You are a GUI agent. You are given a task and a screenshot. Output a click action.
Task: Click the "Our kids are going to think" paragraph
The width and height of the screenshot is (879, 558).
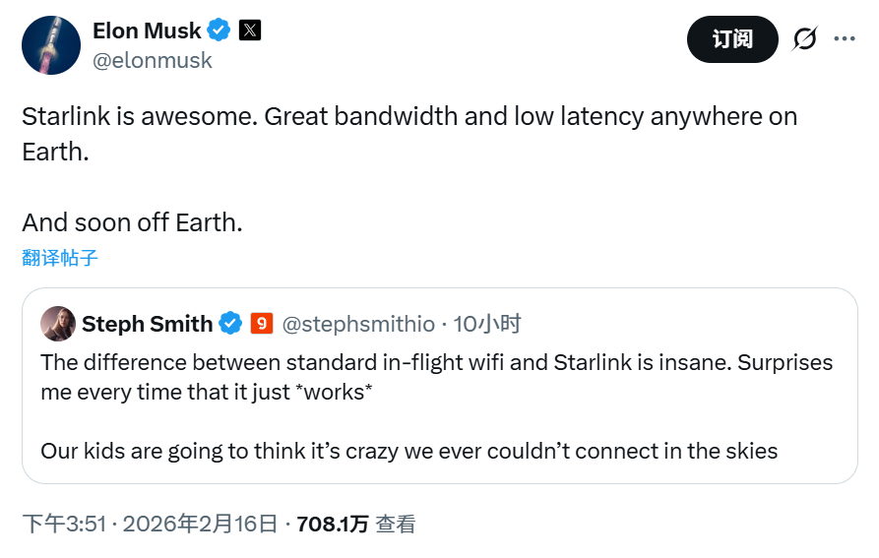(408, 452)
